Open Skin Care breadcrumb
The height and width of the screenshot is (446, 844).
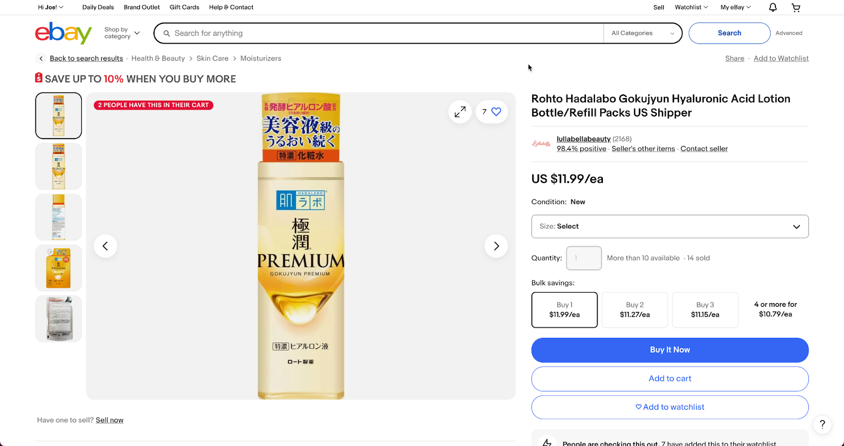click(213, 59)
